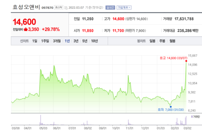The height and width of the screenshot is (134, 202).
Task: Switch to the 월봉 candle chart
Action: tap(172, 41)
